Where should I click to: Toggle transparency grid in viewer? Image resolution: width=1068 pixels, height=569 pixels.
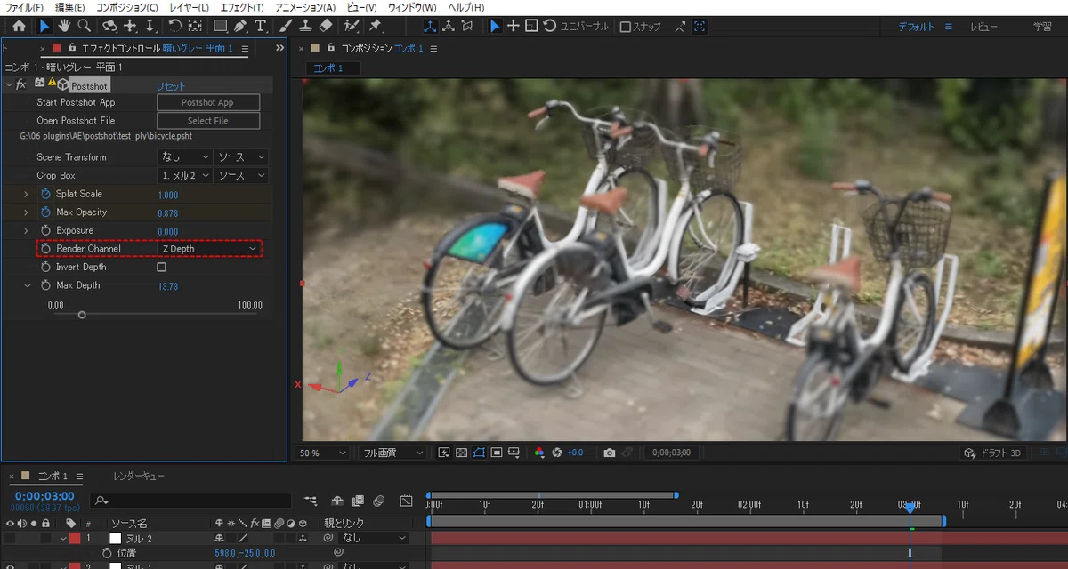pyautogui.click(x=461, y=453)
